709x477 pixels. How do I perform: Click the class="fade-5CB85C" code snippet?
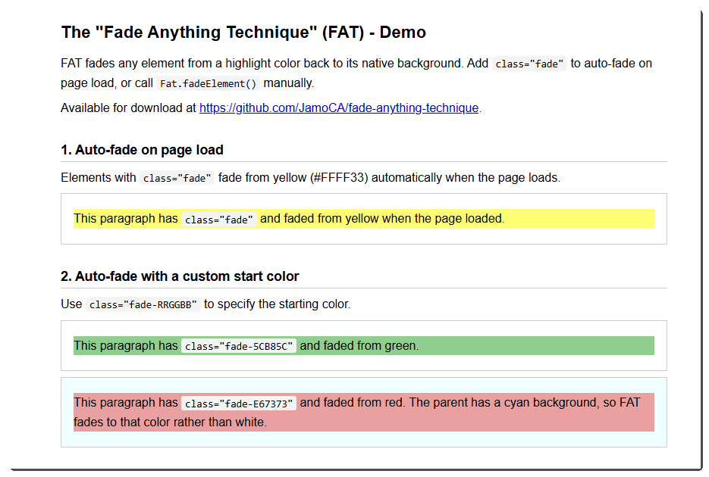pyautogui.click(x=239, y=346)
